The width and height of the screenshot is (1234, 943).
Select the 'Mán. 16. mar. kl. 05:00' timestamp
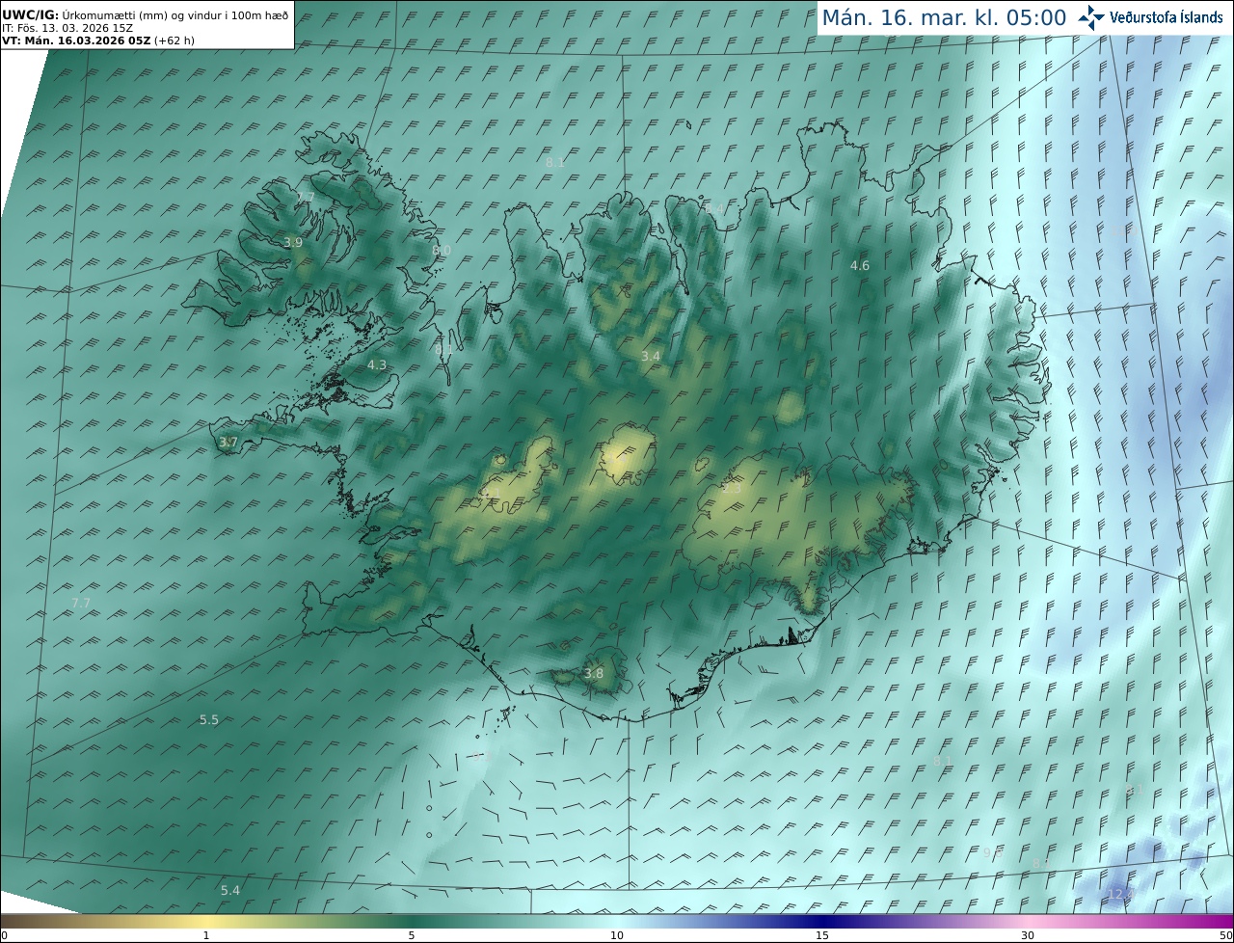pyautogui.click(x=943, y=18)
